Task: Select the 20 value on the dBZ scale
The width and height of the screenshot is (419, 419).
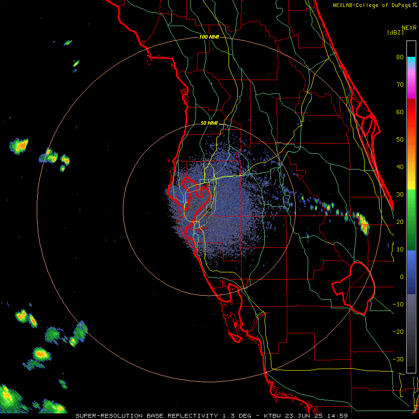Action: [x=400, y=222]
